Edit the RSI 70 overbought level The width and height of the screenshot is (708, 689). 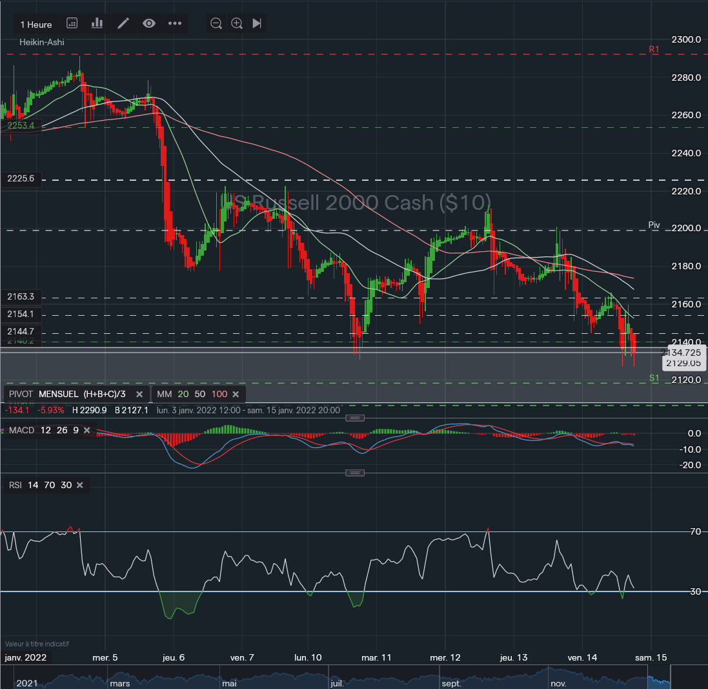pos(50,485)
